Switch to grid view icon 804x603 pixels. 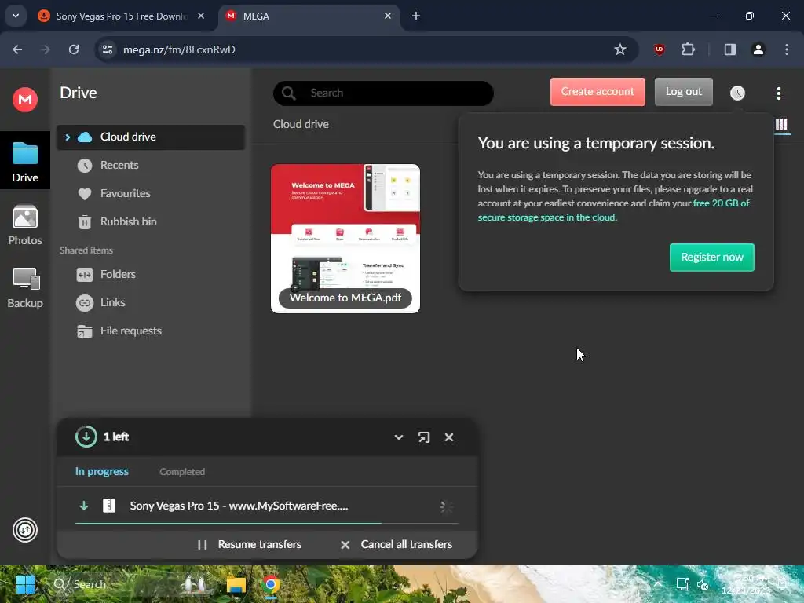781,124
